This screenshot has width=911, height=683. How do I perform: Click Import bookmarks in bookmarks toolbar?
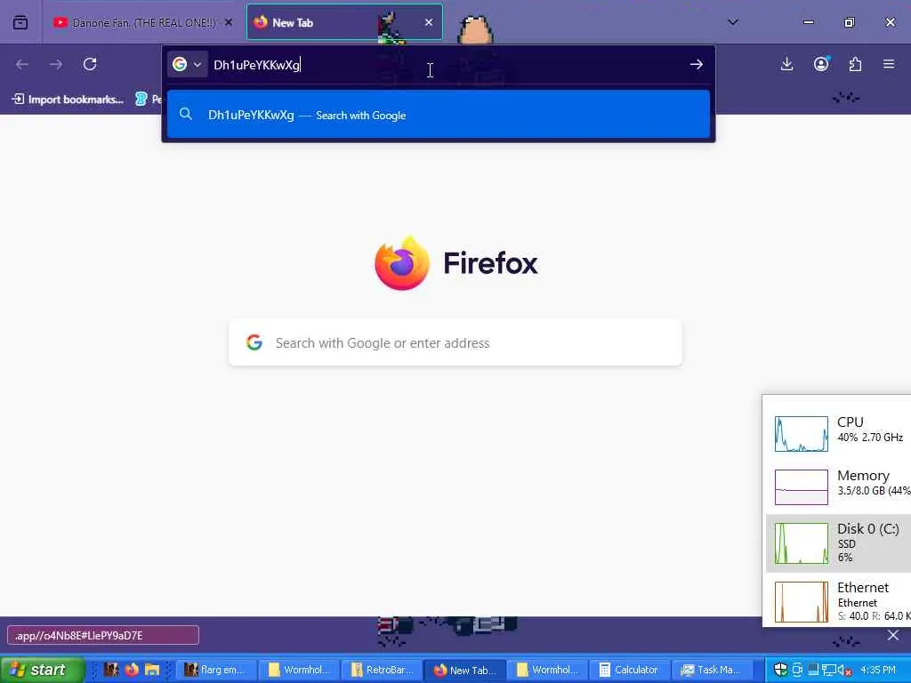(x=69, y=100)
